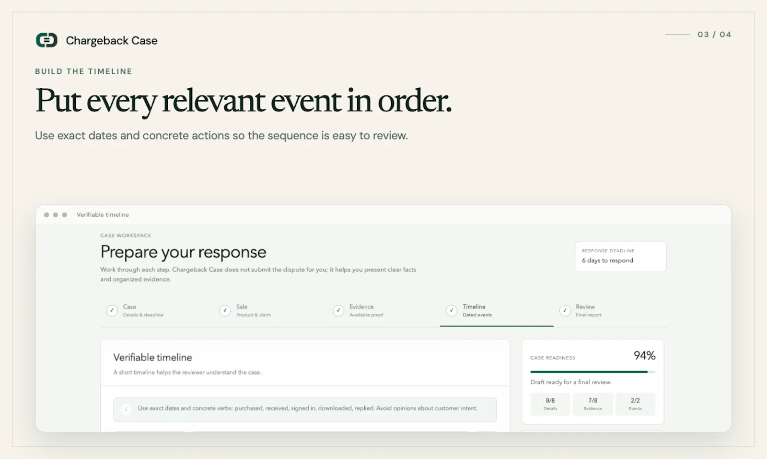This screenshot has height=459, width=767.
Task: Click the 'Use exact dates and concrete actions' subheading
Action: 221,136
